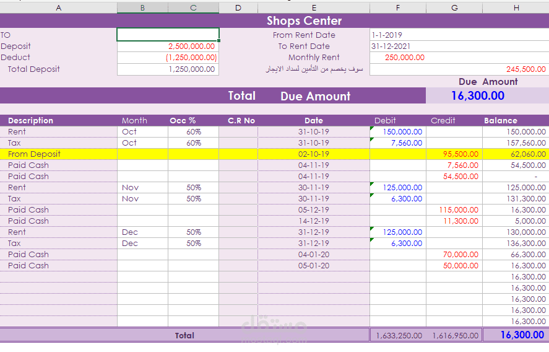Viewport: 549px width, 352px height.
Task: Click the Total label in bottom row
Action: tap(184, 335)
